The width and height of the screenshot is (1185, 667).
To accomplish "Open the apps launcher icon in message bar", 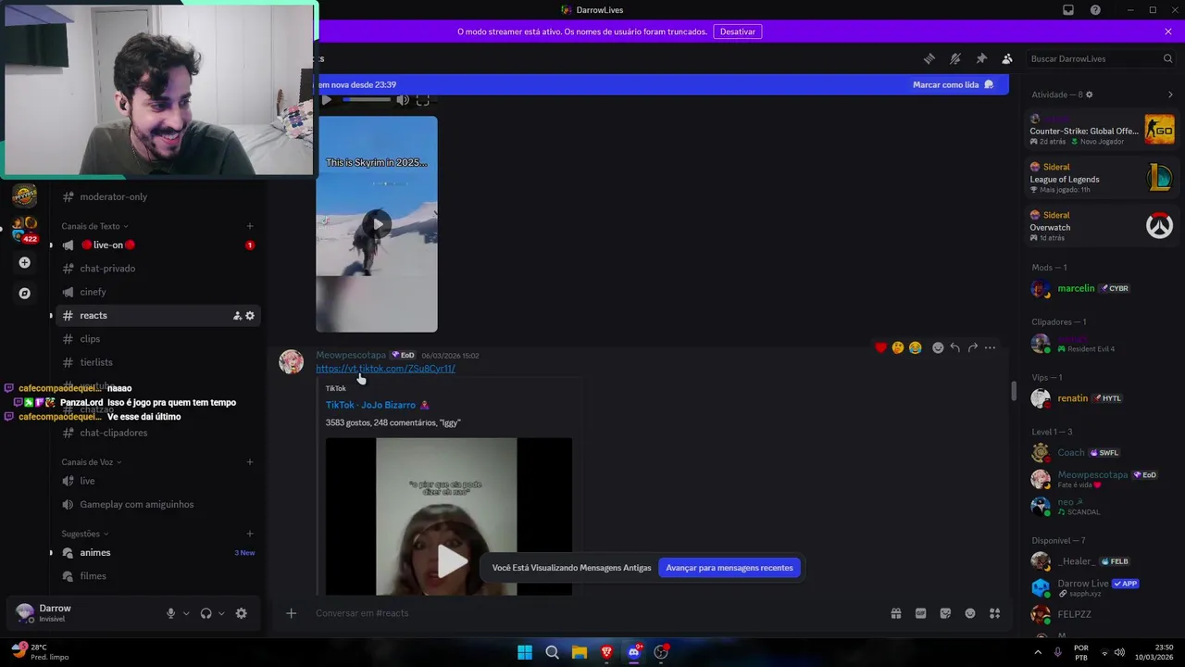I will [x=995, y=613].
